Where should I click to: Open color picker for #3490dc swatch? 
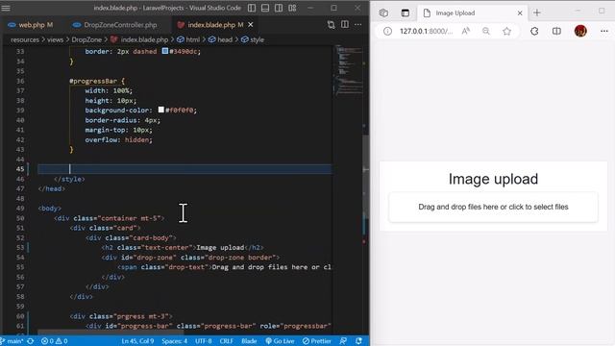165,51
